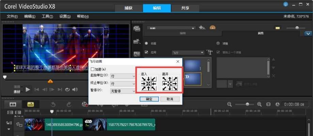Enable the 加速(A) checkbox
Screen dimensions: 313x136
[x=92, y=69]
